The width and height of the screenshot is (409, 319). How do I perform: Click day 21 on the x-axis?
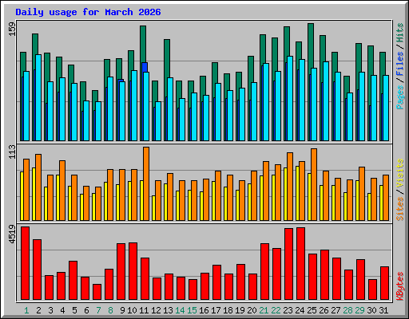tap(264, 310)
